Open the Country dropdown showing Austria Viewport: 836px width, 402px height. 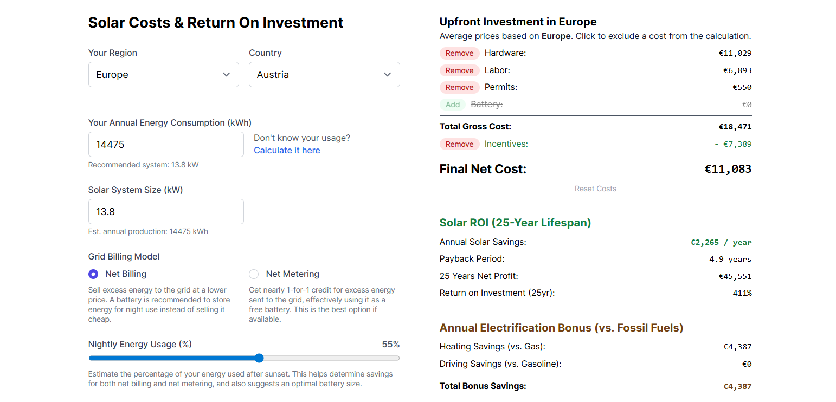click(x=324, y=74)
